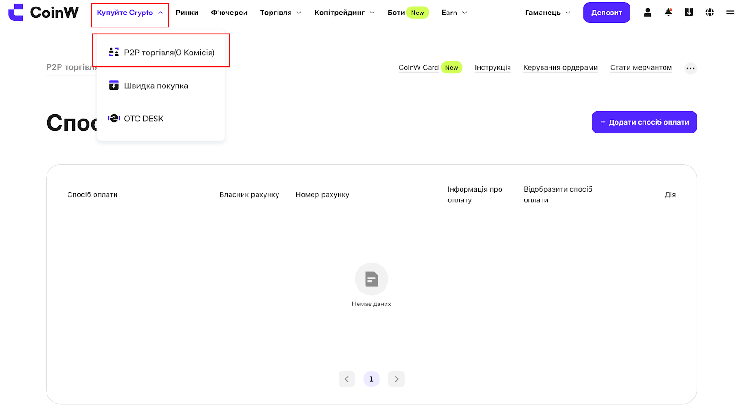Open the notifications bell
The height and width of the screenshot is (405, 745).
(x=668, y=13)
